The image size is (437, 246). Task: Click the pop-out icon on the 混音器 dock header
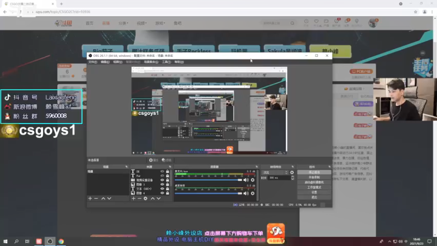257,167
